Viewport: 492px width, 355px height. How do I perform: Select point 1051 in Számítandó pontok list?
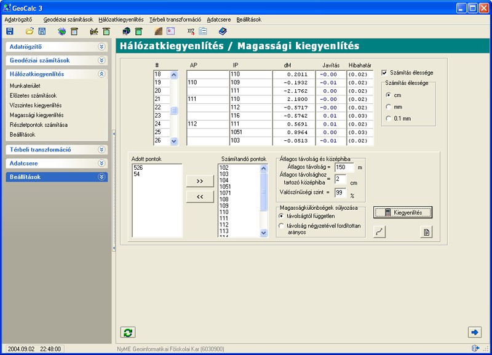point(225,187)
